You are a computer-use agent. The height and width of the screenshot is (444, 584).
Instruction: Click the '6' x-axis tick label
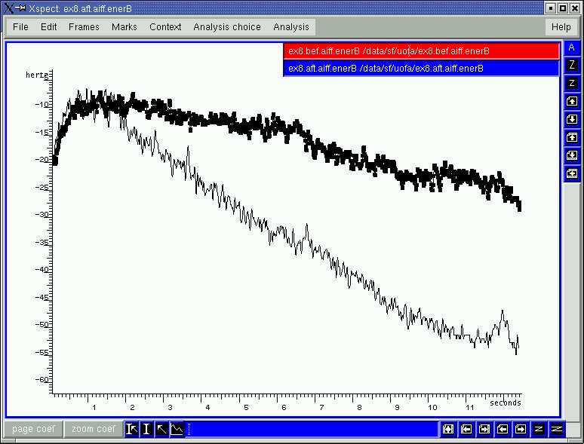[284, 408]
